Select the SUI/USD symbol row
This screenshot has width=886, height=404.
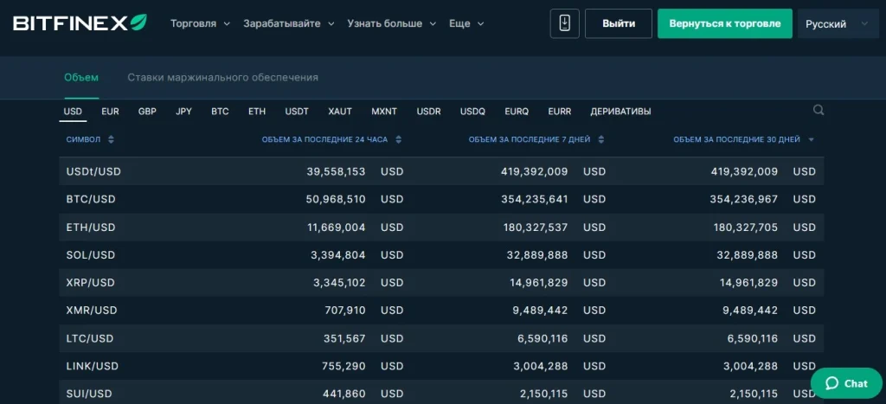(x=441, y=392)
